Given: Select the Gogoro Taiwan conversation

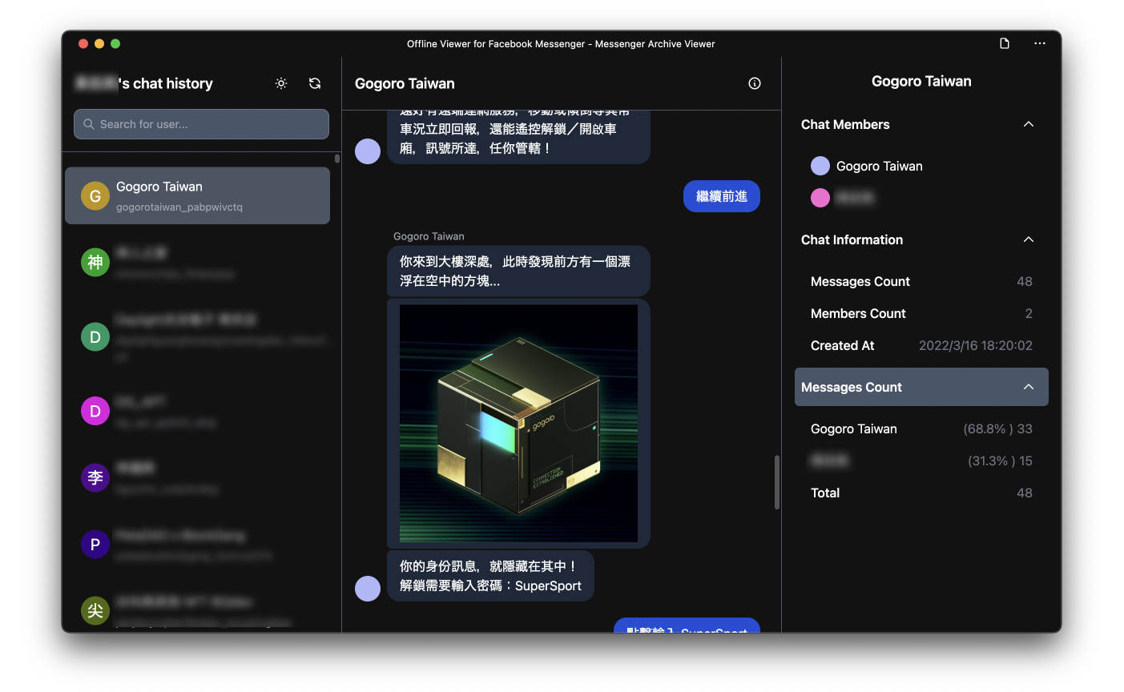Looking at the screenshot, I should (x=197, y=195).
